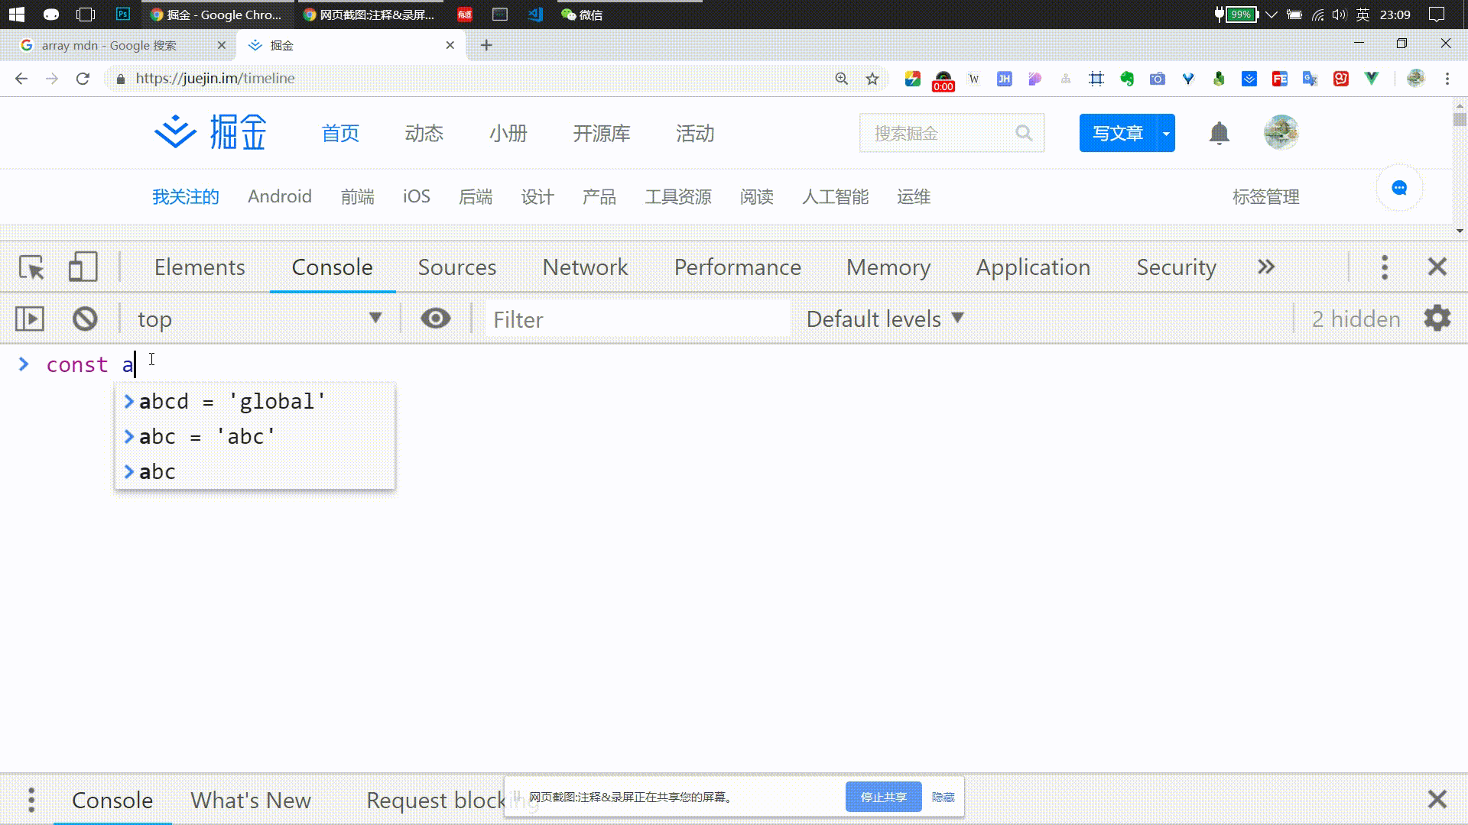Open console settings gear

1437,319
